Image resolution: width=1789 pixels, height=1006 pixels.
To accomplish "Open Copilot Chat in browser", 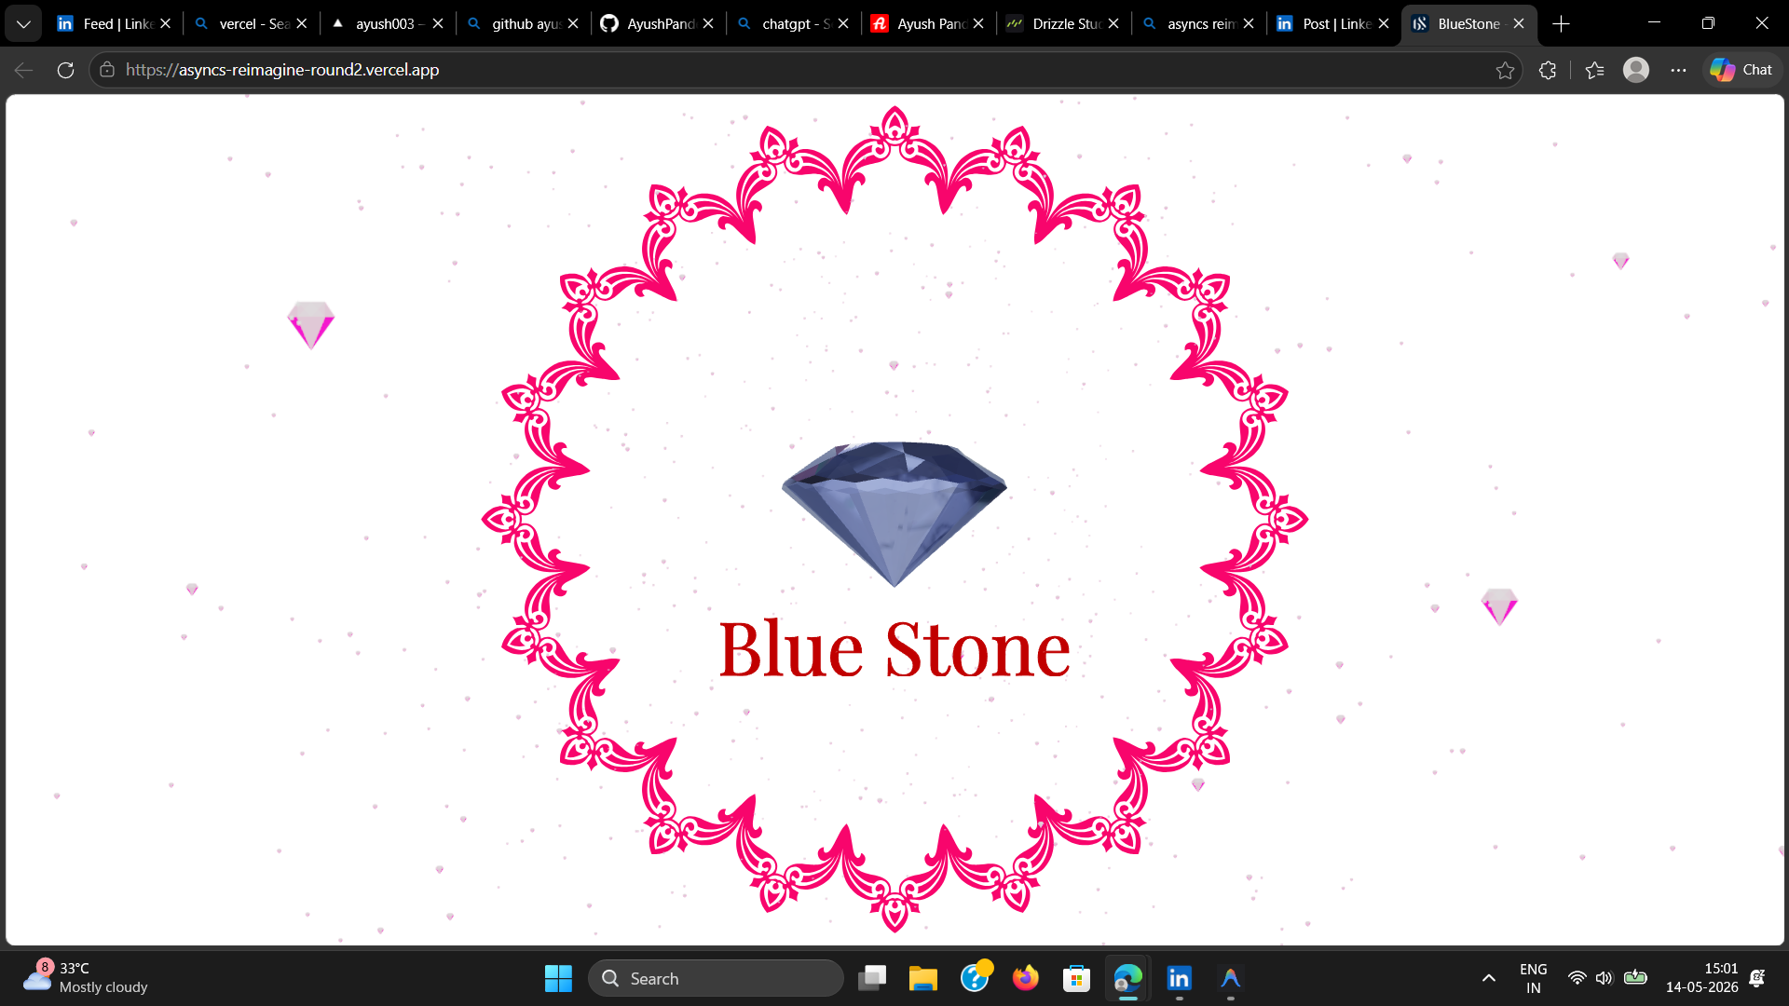I will point(1741,70).
